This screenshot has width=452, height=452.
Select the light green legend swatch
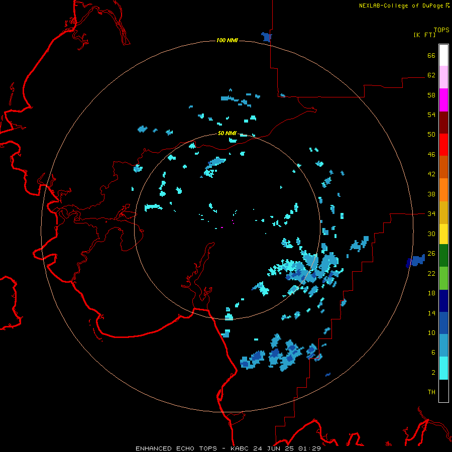coord(443,278)
